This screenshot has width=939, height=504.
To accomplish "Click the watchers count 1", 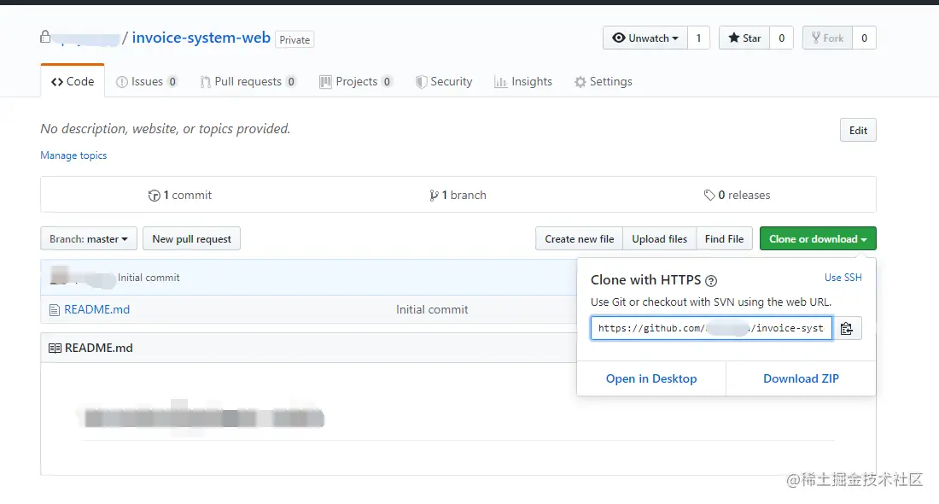I will (x=698, y=38).
